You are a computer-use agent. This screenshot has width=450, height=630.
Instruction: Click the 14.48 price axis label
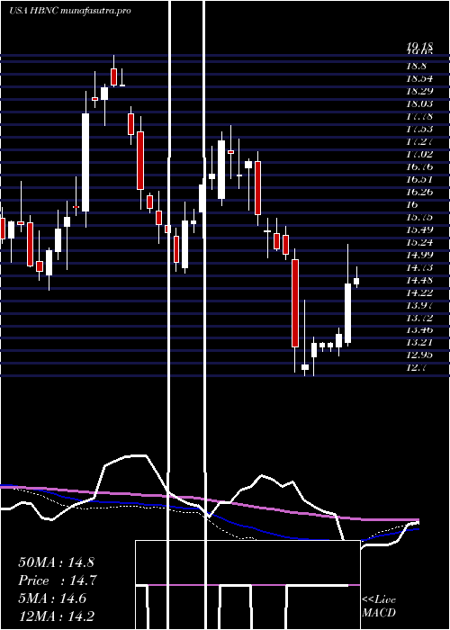(419, 280)
